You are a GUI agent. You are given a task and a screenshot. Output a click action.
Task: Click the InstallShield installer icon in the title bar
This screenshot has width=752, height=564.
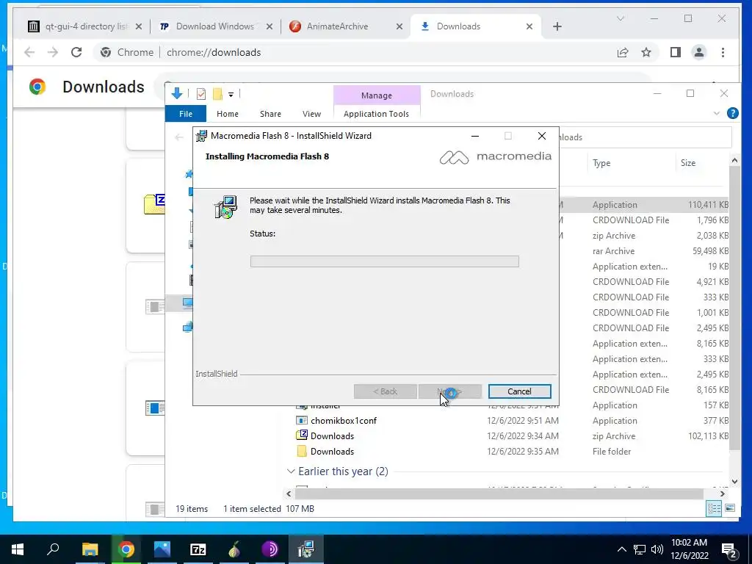201,136
